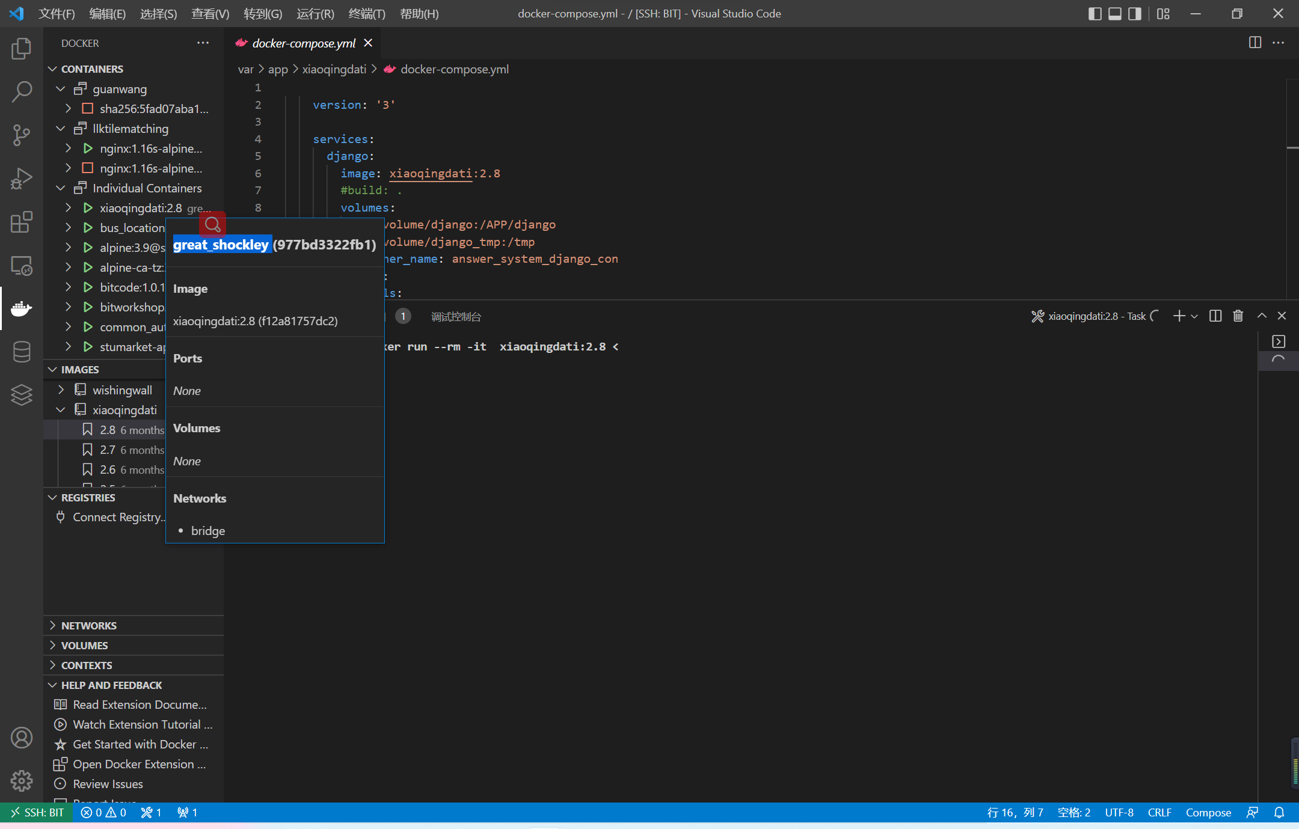Screen dimensions: 1299x829
Task: Toggle the secondary side bar layout icon
Action: (x=1135, y=13)
